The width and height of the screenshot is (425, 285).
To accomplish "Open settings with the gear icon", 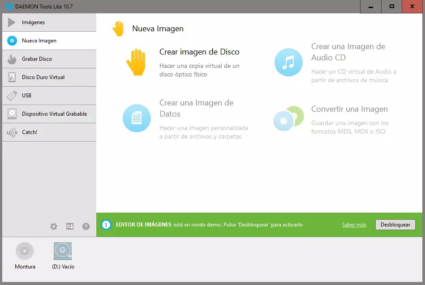I will (x=54, y=226).
